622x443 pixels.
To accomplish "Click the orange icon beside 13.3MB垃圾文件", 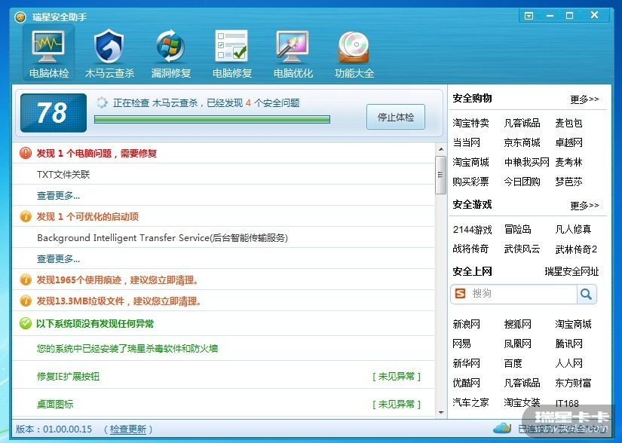I will 26,301.
